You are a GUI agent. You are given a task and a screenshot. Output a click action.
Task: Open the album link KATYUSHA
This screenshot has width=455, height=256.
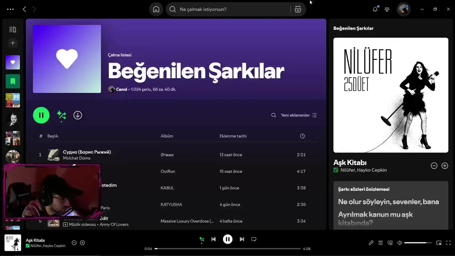coord(171,204)
